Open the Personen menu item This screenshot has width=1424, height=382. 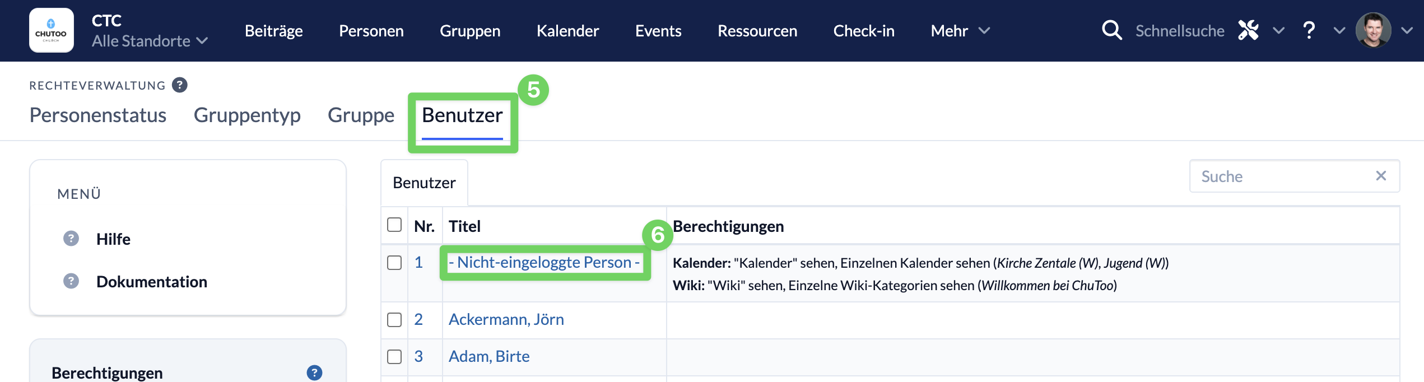(x=371, y=31)
